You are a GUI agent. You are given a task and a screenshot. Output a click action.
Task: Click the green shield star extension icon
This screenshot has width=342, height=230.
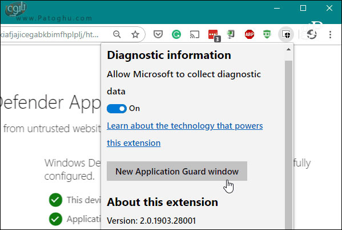click(267, 34)
